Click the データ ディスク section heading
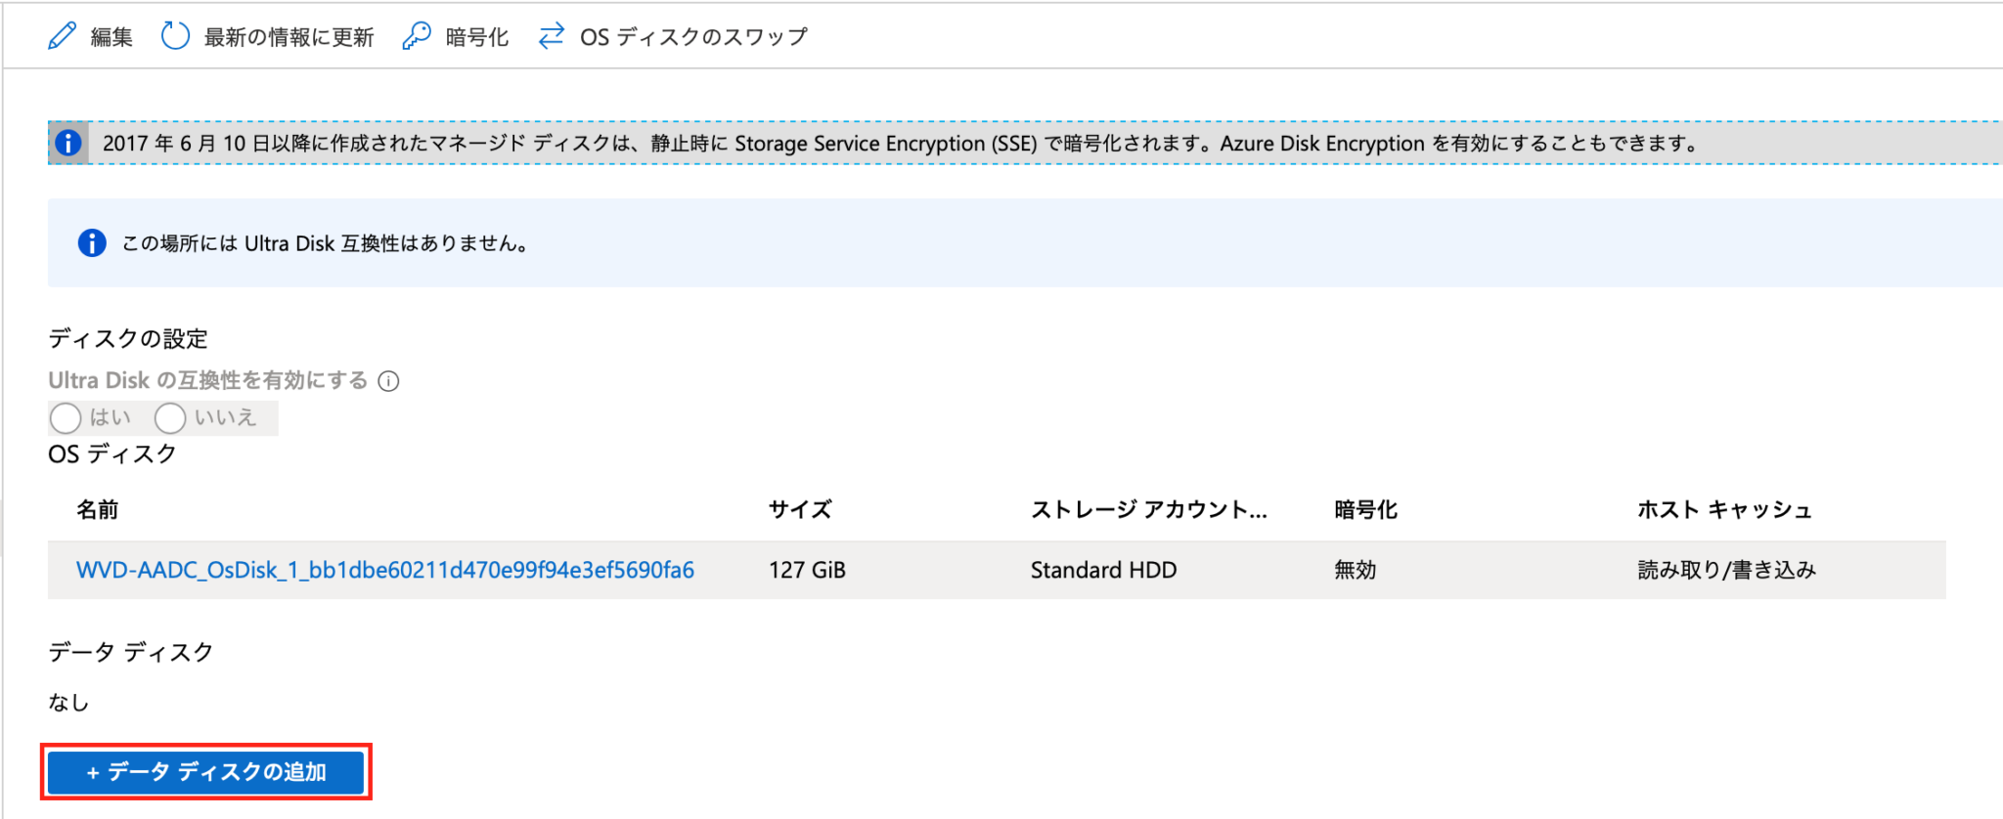Screen dimensions: 2003x819 point(131,652)
